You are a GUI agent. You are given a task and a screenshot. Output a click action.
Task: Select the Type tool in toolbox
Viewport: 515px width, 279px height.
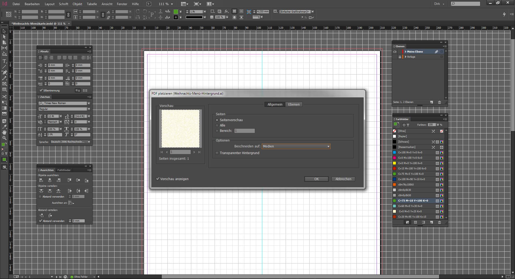[x=4, y=61]
